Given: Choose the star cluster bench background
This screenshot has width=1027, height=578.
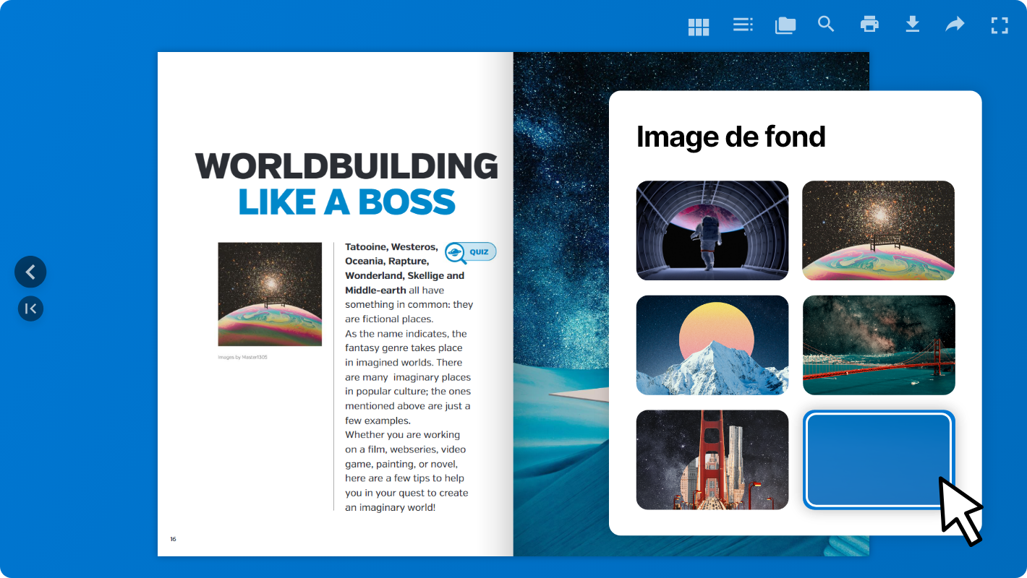Looking at the screenshot, I should [878, 230].
